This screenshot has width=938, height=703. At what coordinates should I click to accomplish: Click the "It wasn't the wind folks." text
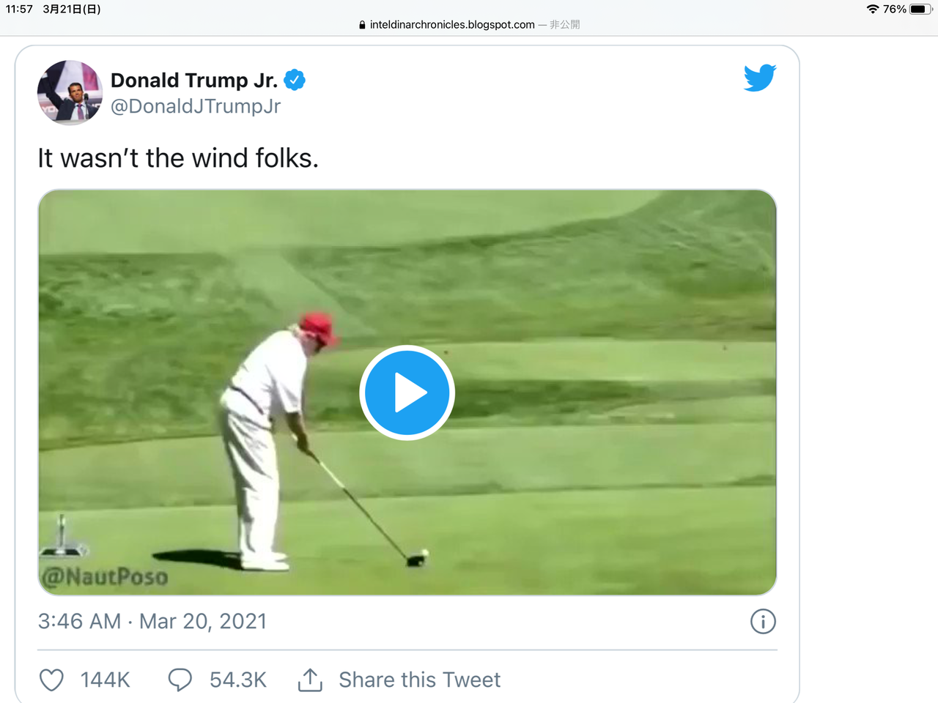pos(178,158)
